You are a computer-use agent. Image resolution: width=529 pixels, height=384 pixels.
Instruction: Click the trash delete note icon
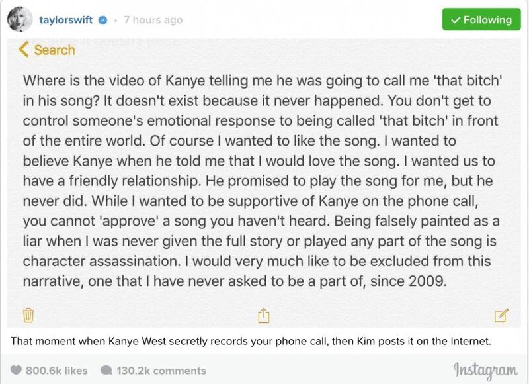(28, 315)
